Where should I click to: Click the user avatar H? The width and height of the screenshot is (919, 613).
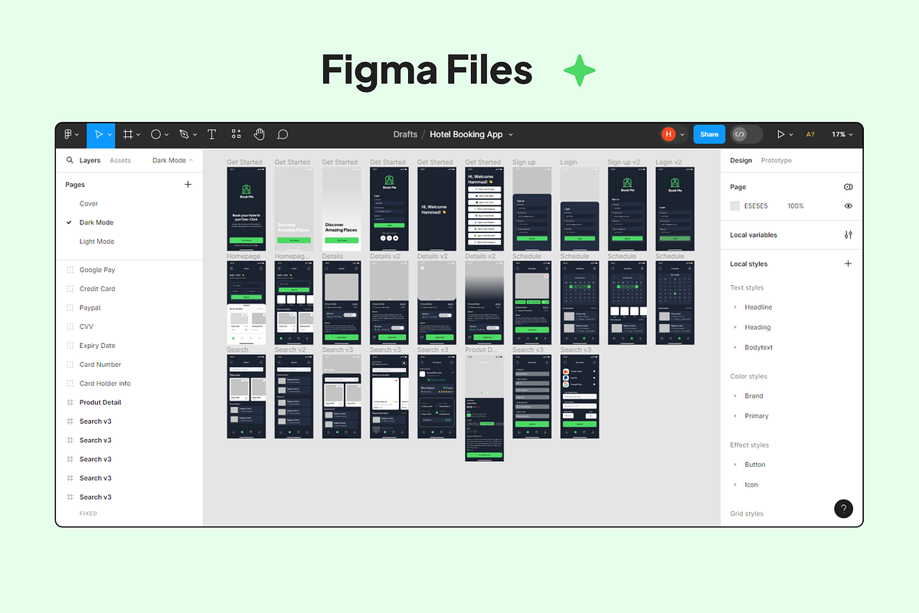point(669,134)
